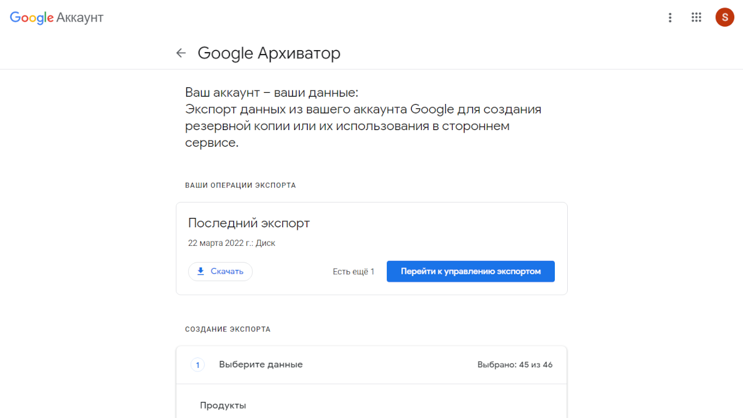Screen dimensions: 743x418
Task: Open the Google apps grid icon
Action: pos(696,17)
